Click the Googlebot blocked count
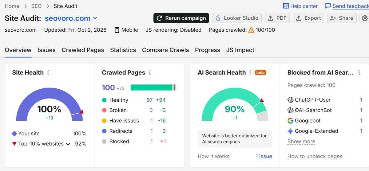This screenshot has width=369, height=171. [x=361, y=121]
